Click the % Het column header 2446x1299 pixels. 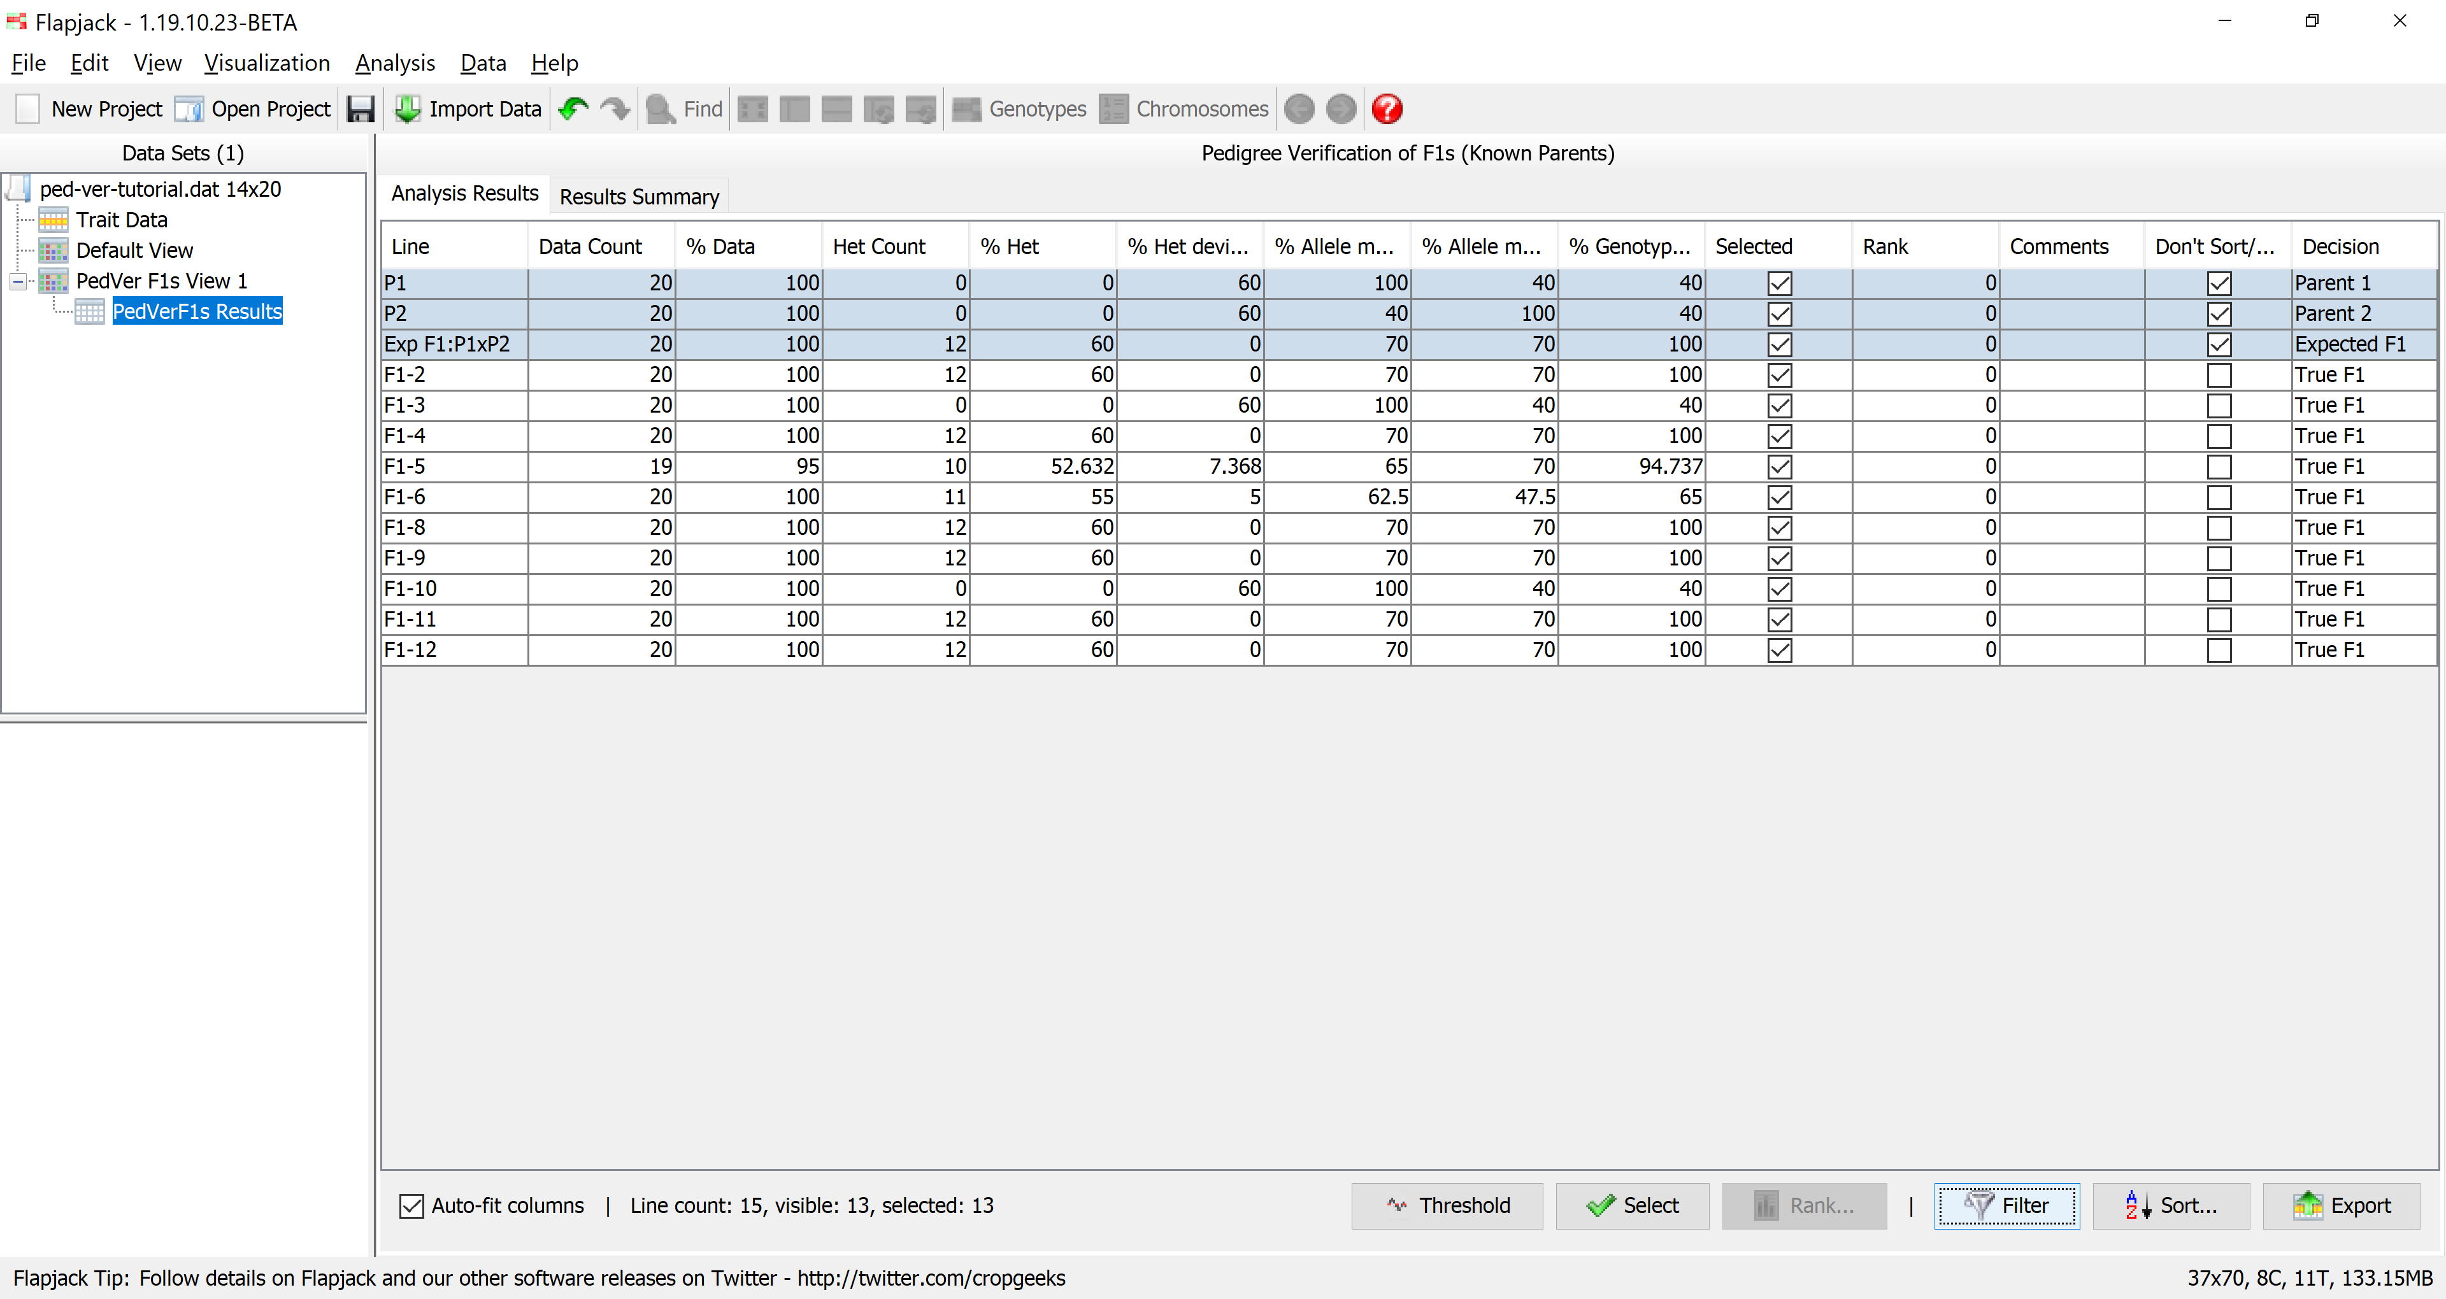[1043, 247]
